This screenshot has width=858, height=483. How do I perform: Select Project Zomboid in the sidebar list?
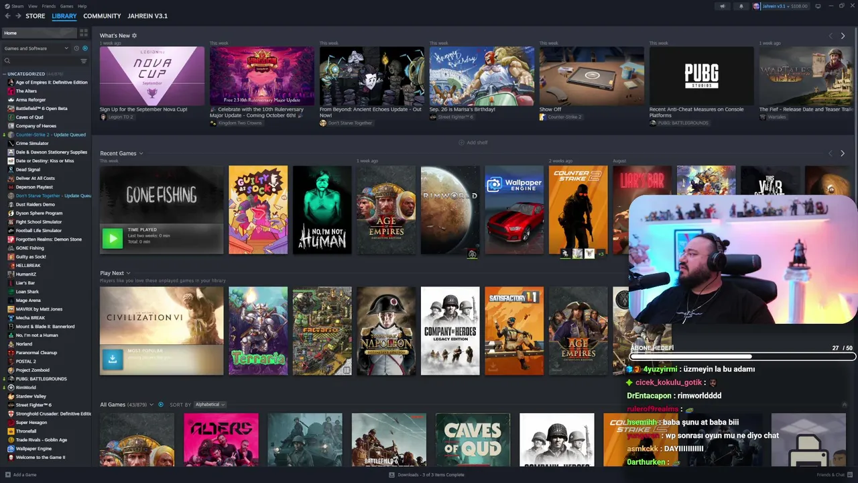click(x=32, y=370)
